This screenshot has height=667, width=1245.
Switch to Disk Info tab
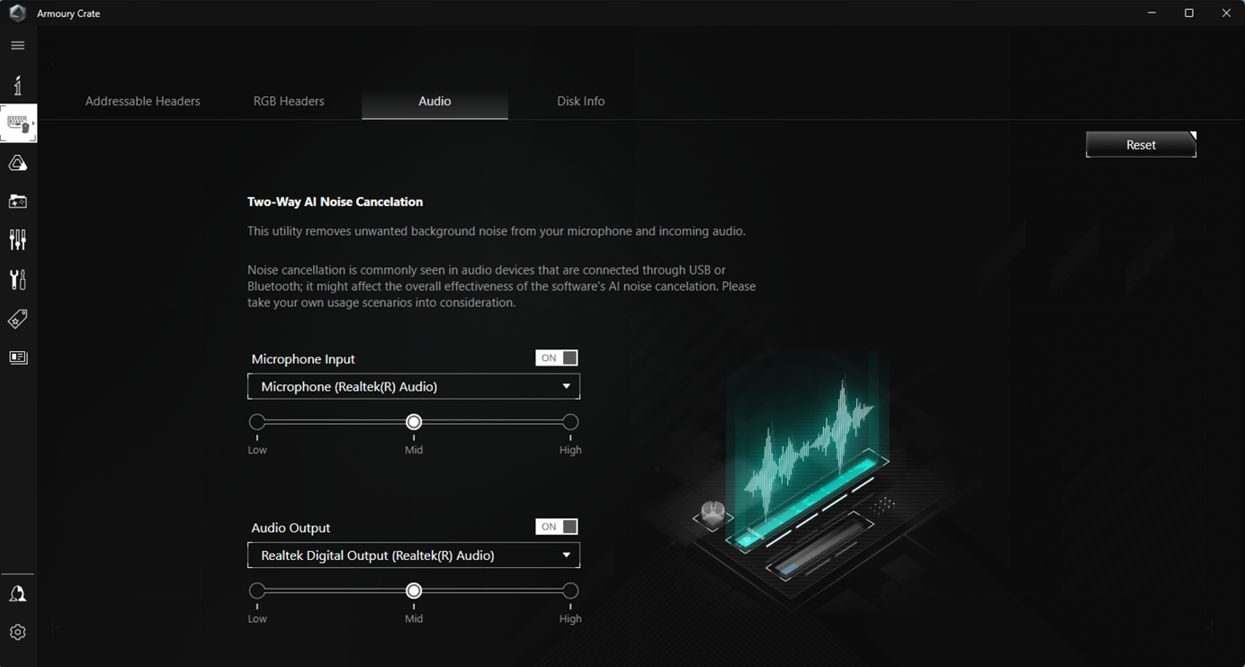[581, 101]
